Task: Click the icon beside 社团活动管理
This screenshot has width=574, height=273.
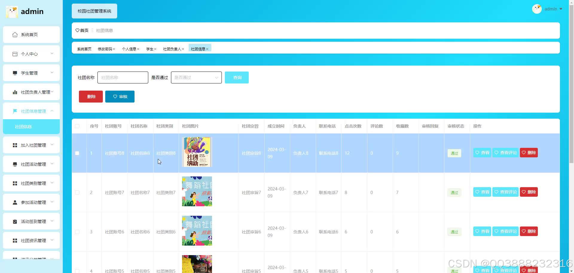Action: tap(15, 164)
